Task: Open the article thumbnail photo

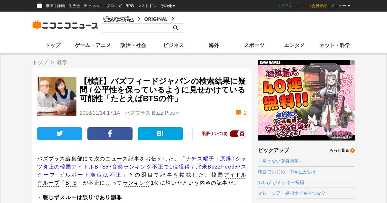Action: 57,96
